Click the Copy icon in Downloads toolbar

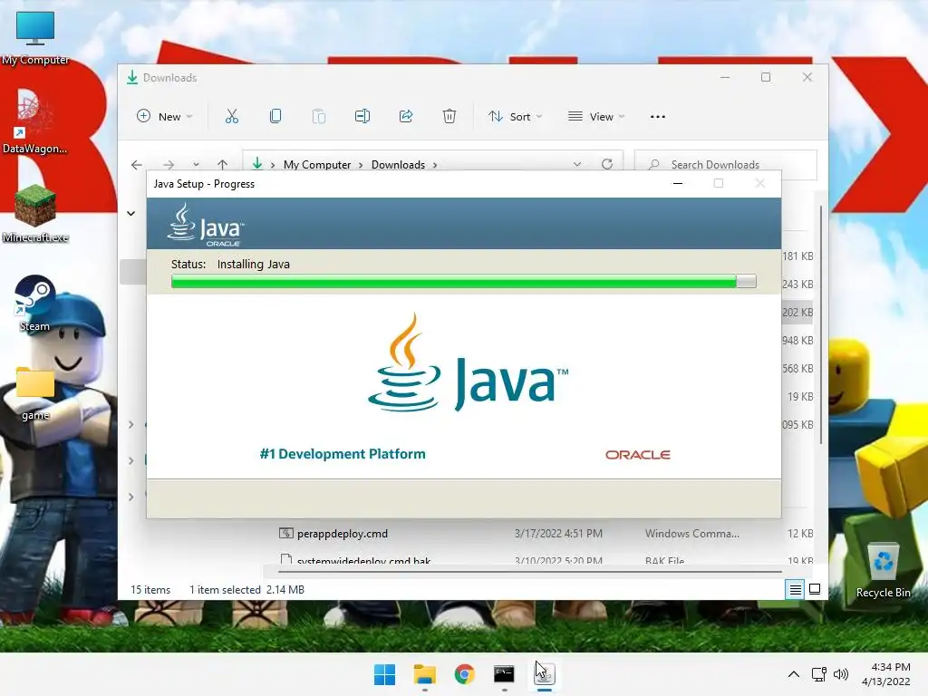click(x=275, y=117)
